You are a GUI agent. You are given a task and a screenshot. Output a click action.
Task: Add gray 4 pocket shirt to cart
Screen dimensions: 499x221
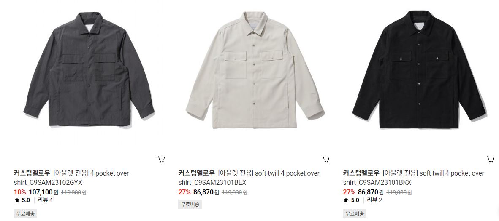click(161, 160)
